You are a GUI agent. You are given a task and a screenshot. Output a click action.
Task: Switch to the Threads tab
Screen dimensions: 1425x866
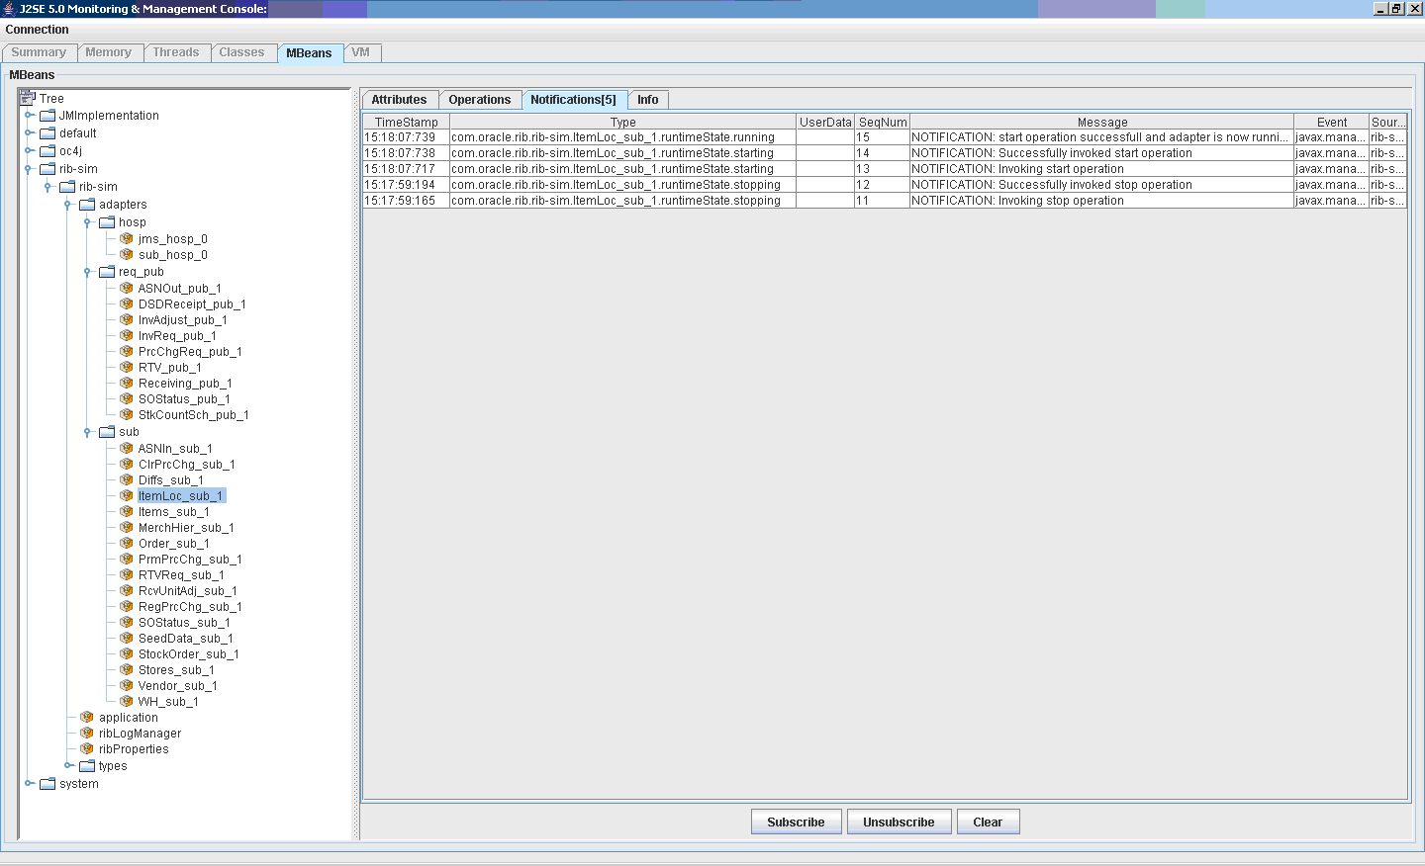point(176,52)
